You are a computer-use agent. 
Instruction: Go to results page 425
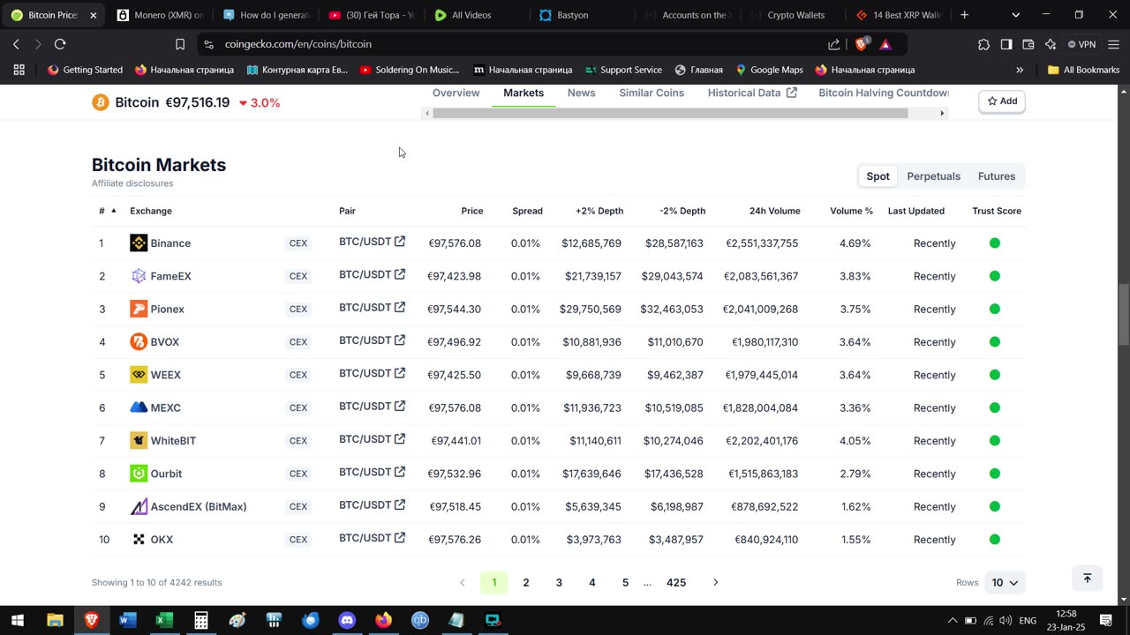click(676, 582)
